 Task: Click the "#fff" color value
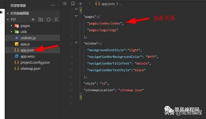pyautogui.click(x=151, y=57)
